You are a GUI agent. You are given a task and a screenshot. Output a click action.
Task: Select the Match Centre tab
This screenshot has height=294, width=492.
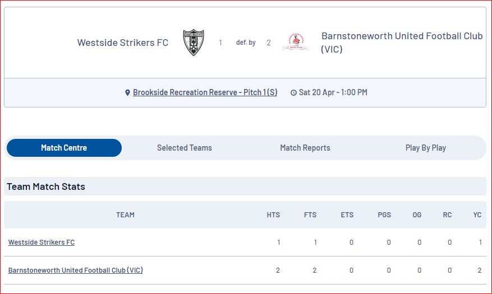(x=64, y=148)
